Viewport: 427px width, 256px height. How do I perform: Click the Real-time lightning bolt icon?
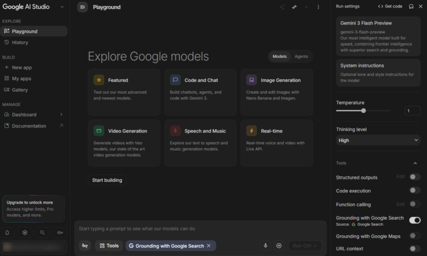tap(251, 131)
